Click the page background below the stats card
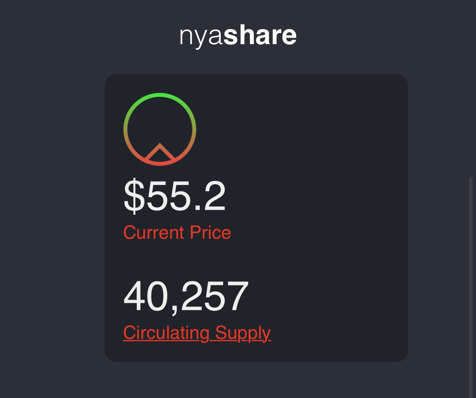Image resolution: width=476 pixels, height=398 pixels. pos(256,380)
